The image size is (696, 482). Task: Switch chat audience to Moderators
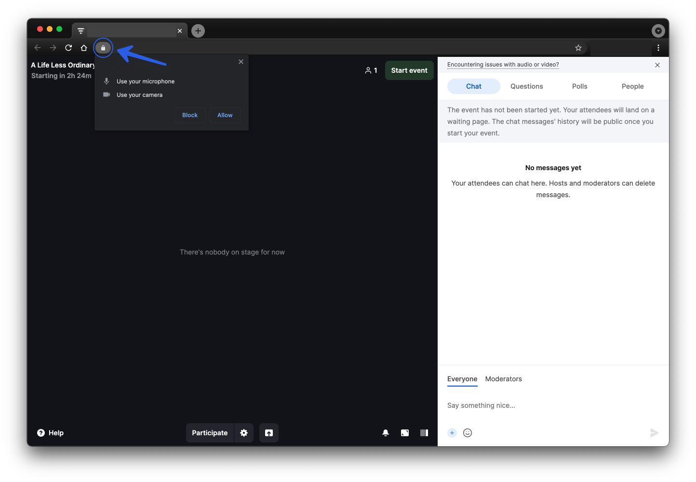(503, 379)
